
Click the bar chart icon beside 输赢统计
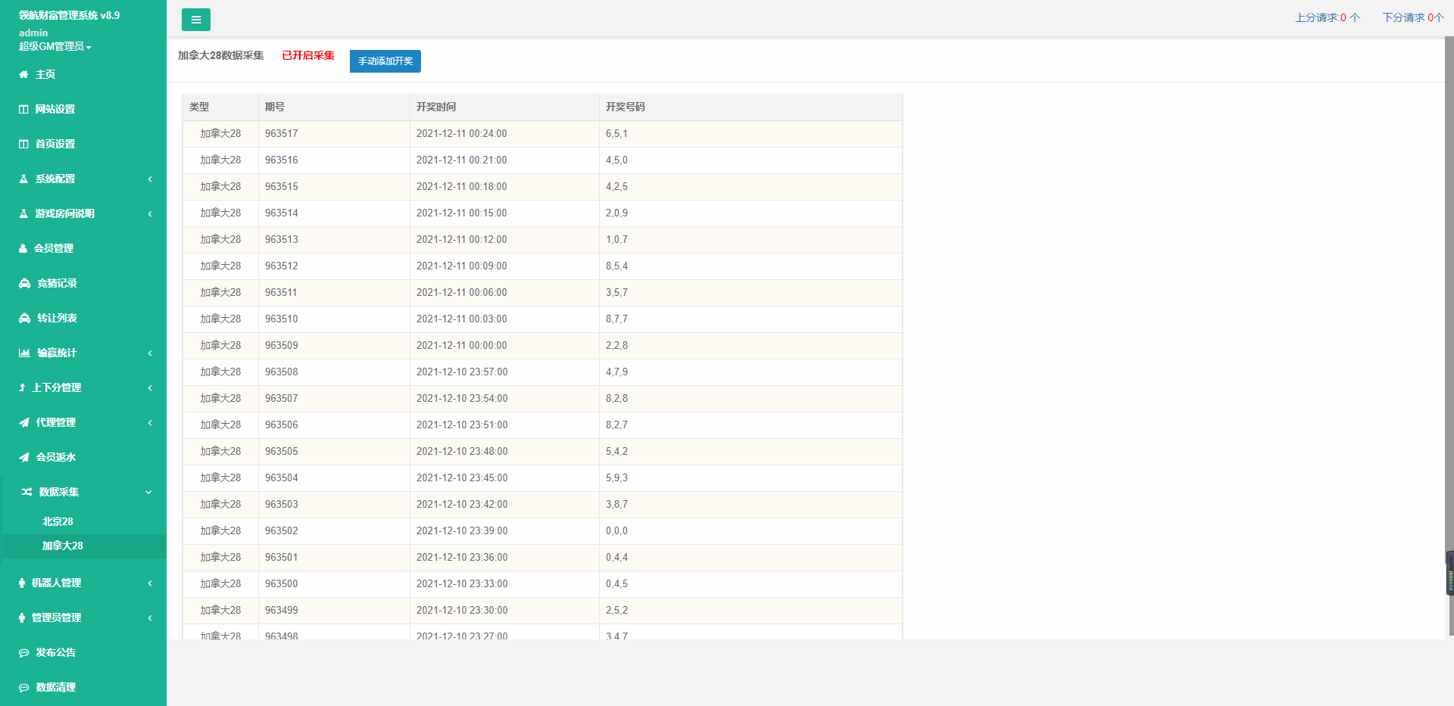(x=24, y=353)
